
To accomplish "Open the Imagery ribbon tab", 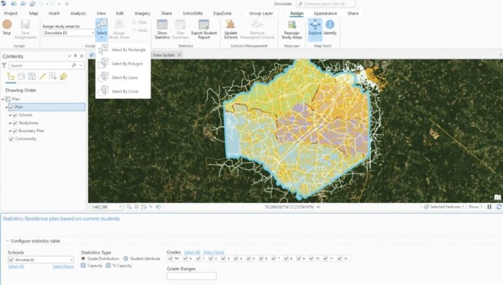I will pos(142,14).
